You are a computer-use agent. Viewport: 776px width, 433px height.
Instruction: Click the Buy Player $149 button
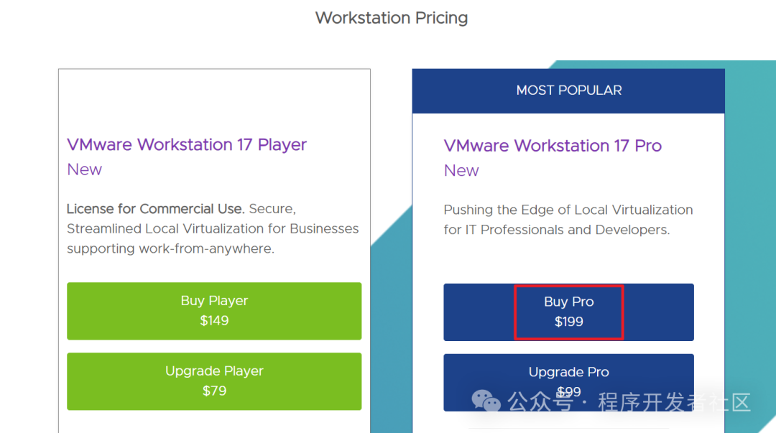pyautogui.click(x=214, y=311)
